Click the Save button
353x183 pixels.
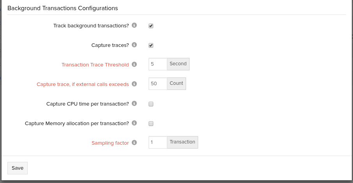[x=18, y=168]
